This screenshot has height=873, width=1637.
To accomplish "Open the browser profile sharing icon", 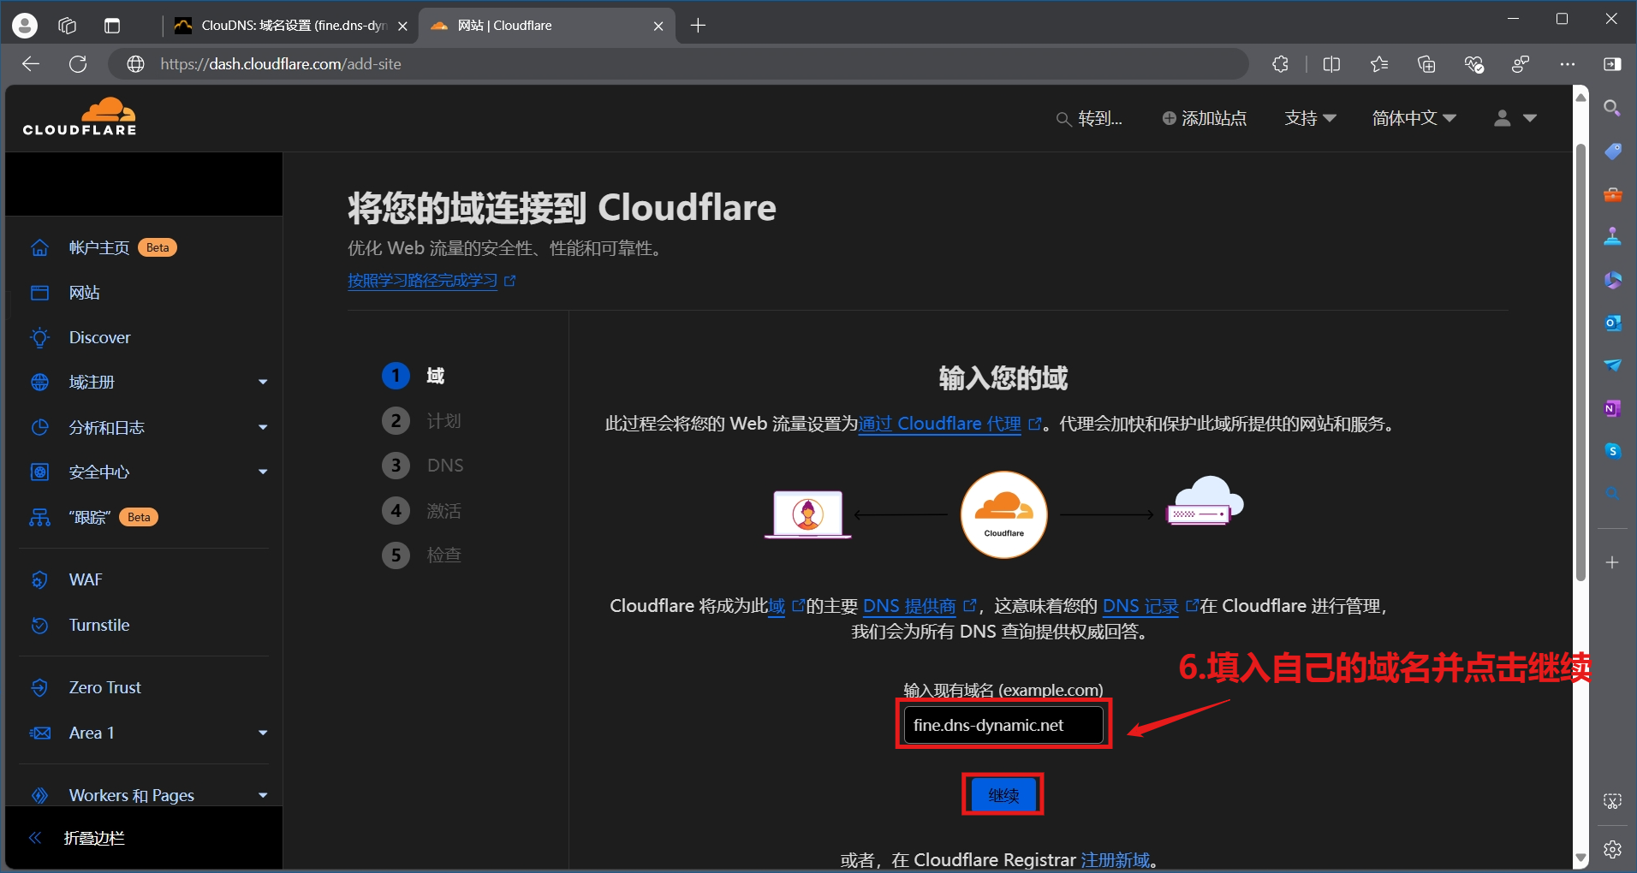I will coord(1521,64).
